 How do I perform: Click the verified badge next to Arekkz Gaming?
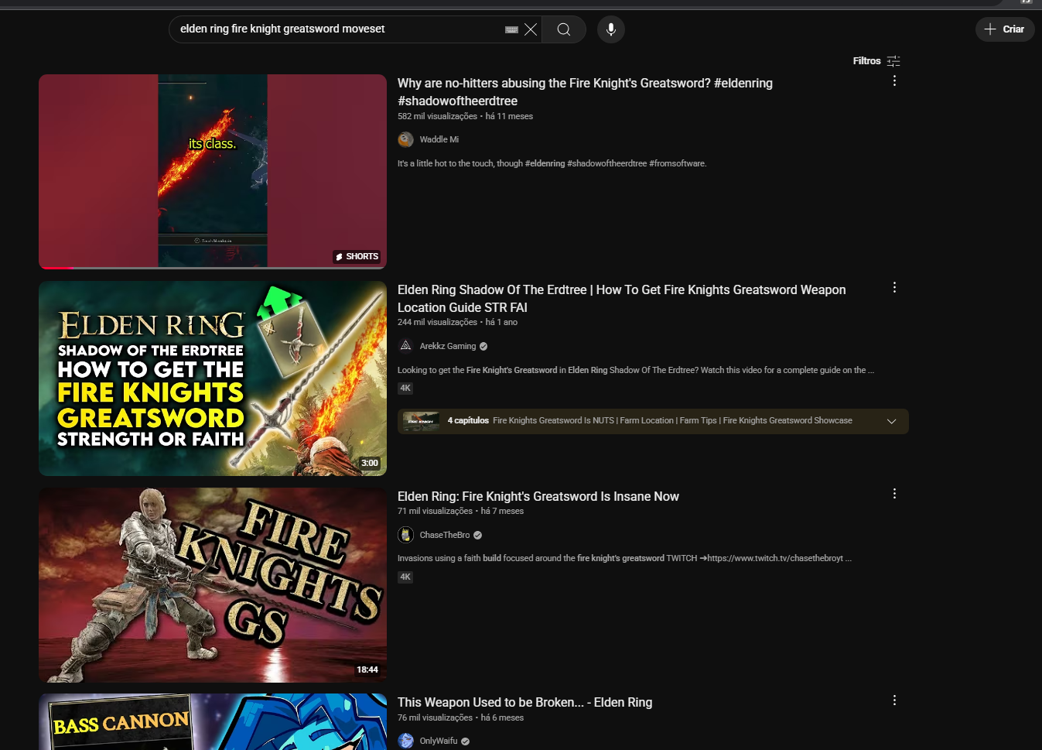click(483, 346)
